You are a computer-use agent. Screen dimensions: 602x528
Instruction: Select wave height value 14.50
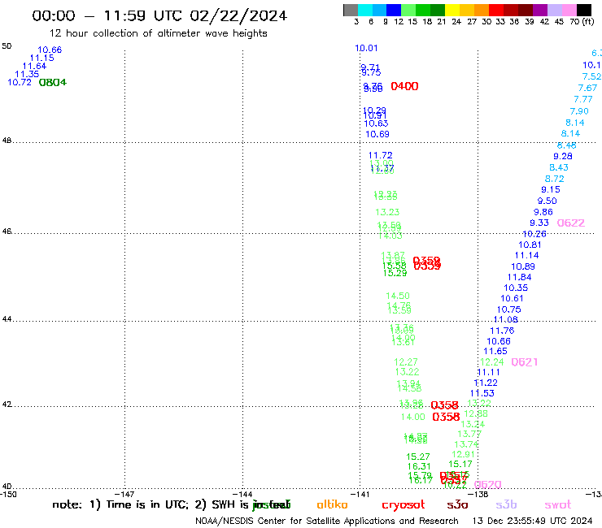click(x=398, y=296)
